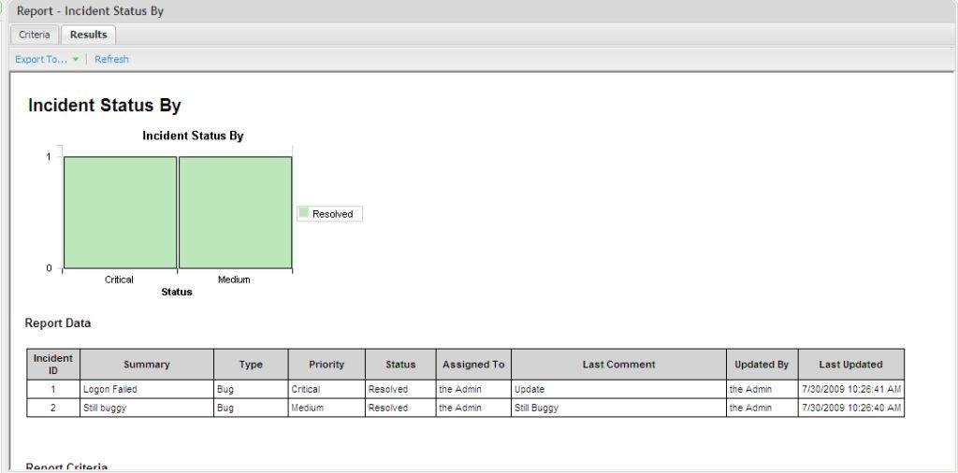Click the Resolved legend label
Viewport: 958px width, 473px height.
pyautogui.click(x=332, y=214)
